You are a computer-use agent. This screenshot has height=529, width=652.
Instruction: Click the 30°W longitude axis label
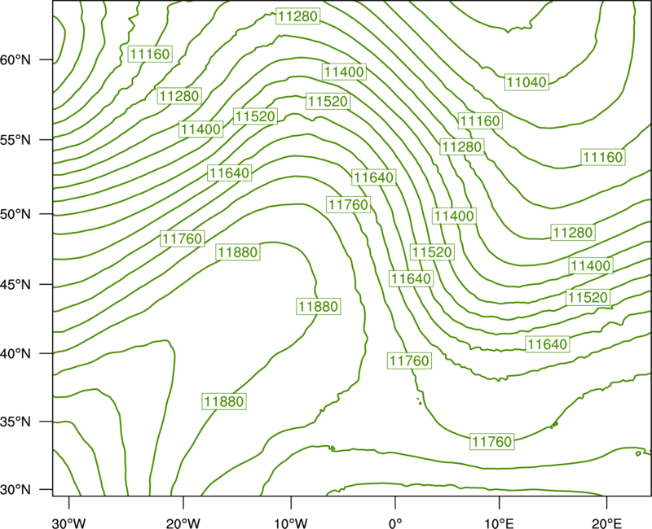[x=69, y=523]
